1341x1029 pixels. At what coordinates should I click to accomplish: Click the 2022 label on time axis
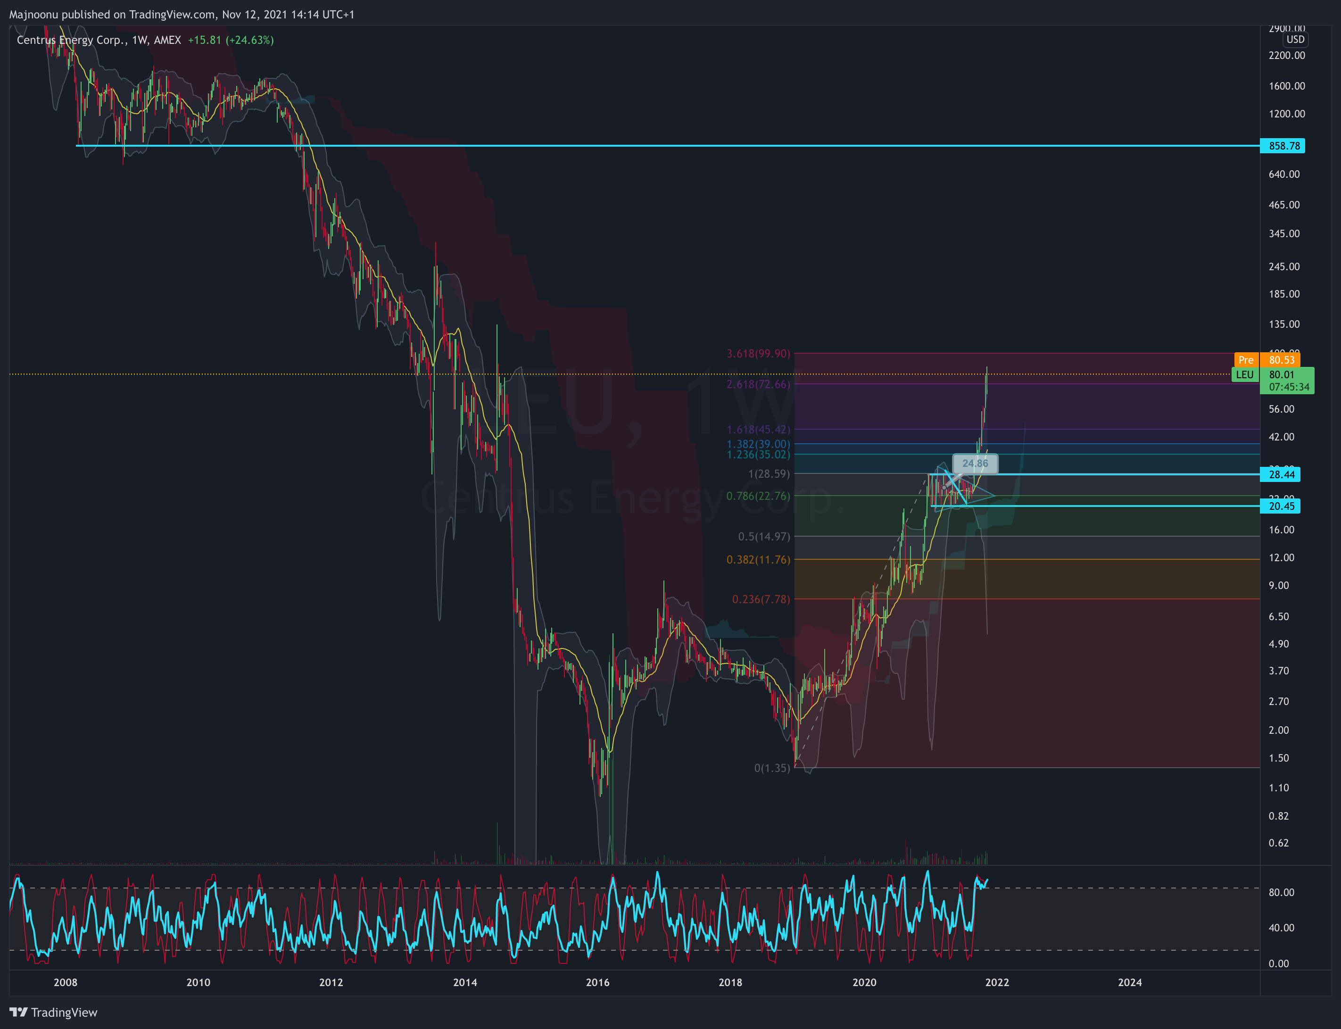coord(997,982)
